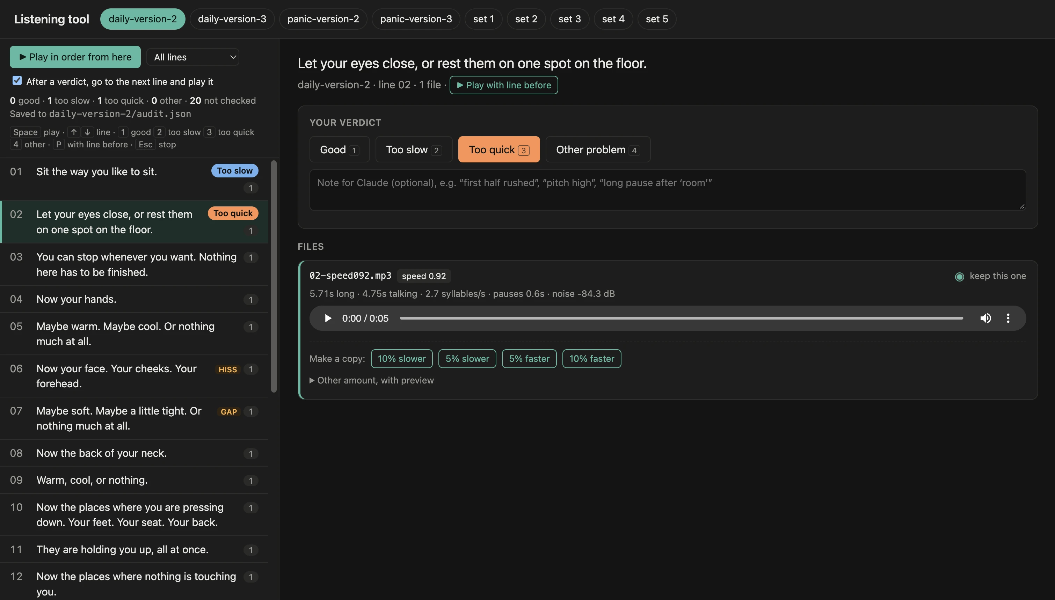
Task: Focus the Note for Claude text field
Action: point(668,190)
